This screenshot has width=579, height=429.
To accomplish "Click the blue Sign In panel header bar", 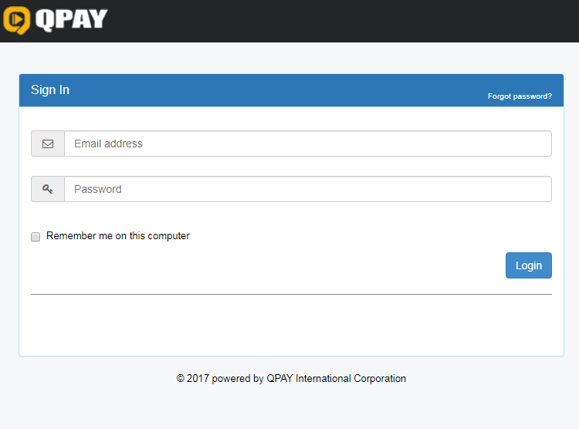I will (x=270, y=90).
